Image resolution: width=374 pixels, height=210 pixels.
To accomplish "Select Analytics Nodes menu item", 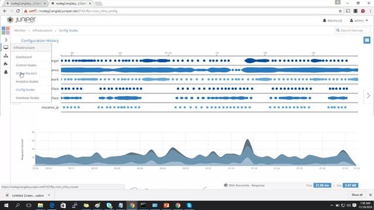I will 27,82.
